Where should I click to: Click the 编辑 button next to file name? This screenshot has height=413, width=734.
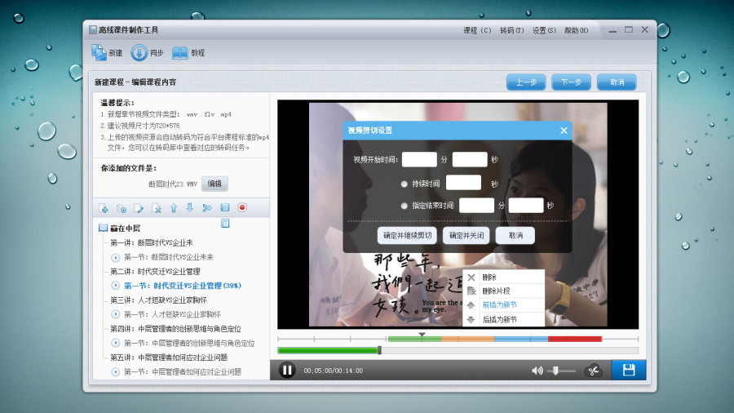214,184
